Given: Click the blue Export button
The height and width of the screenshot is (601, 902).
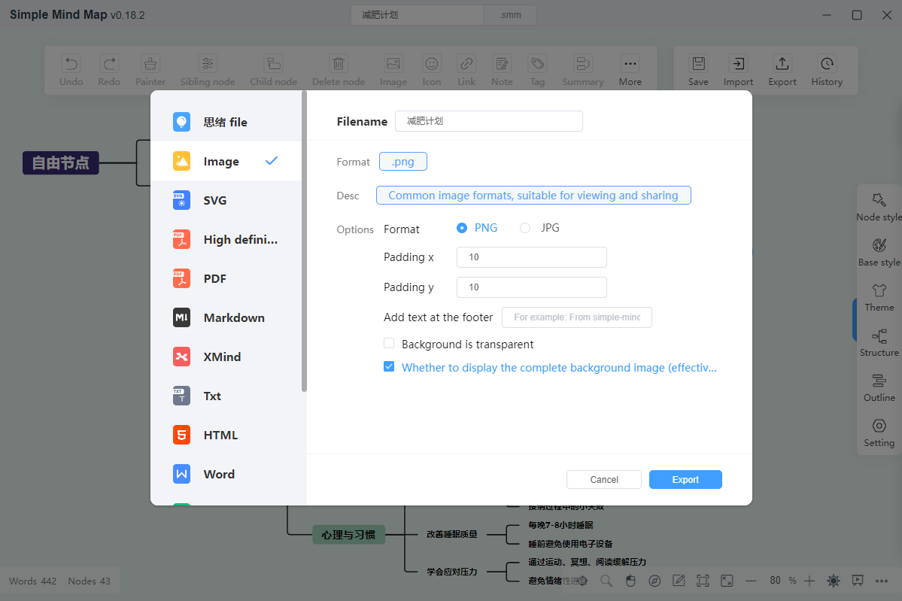Looking at the screenshot, I should point(685,480).
